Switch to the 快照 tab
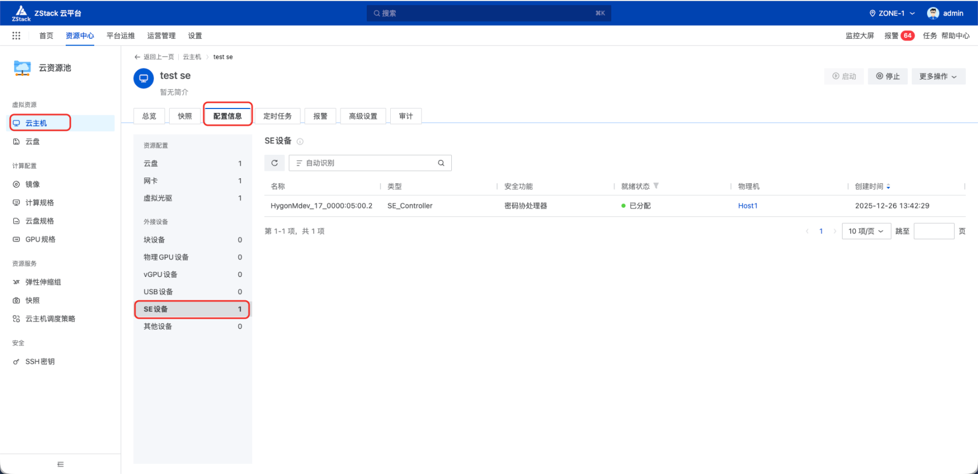 click(x=185, y=116)
